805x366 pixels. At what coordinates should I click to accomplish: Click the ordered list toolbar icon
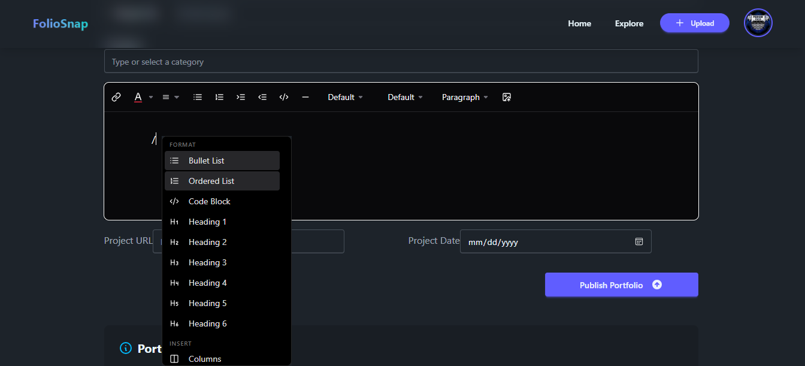219,97
